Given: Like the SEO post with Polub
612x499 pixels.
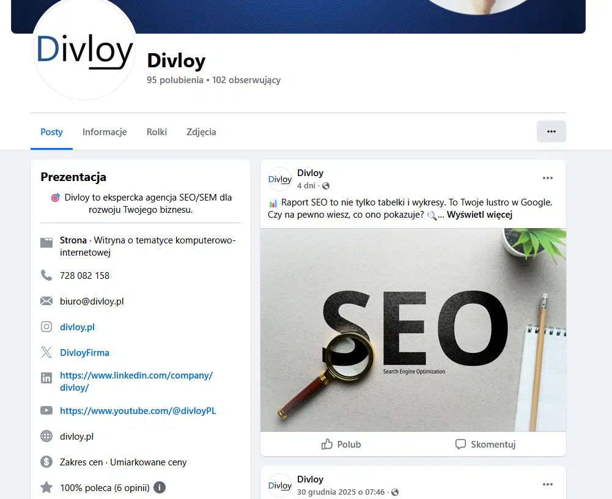Looking at the screenshot, I should pyautogui.click(x=341, y=445).
